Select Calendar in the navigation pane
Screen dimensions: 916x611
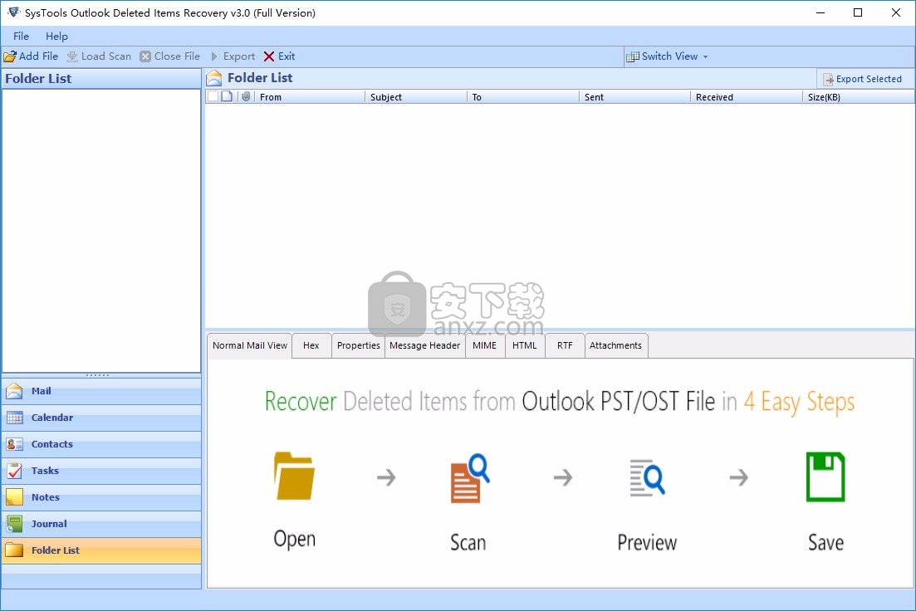101,418
